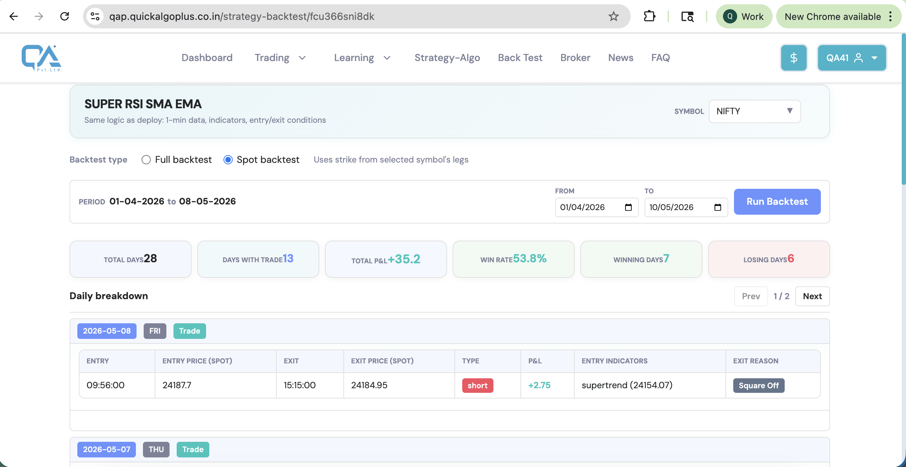Click the THU day badge
The width and height of the screenshot is (906, 467).
(x=156, y=450)
